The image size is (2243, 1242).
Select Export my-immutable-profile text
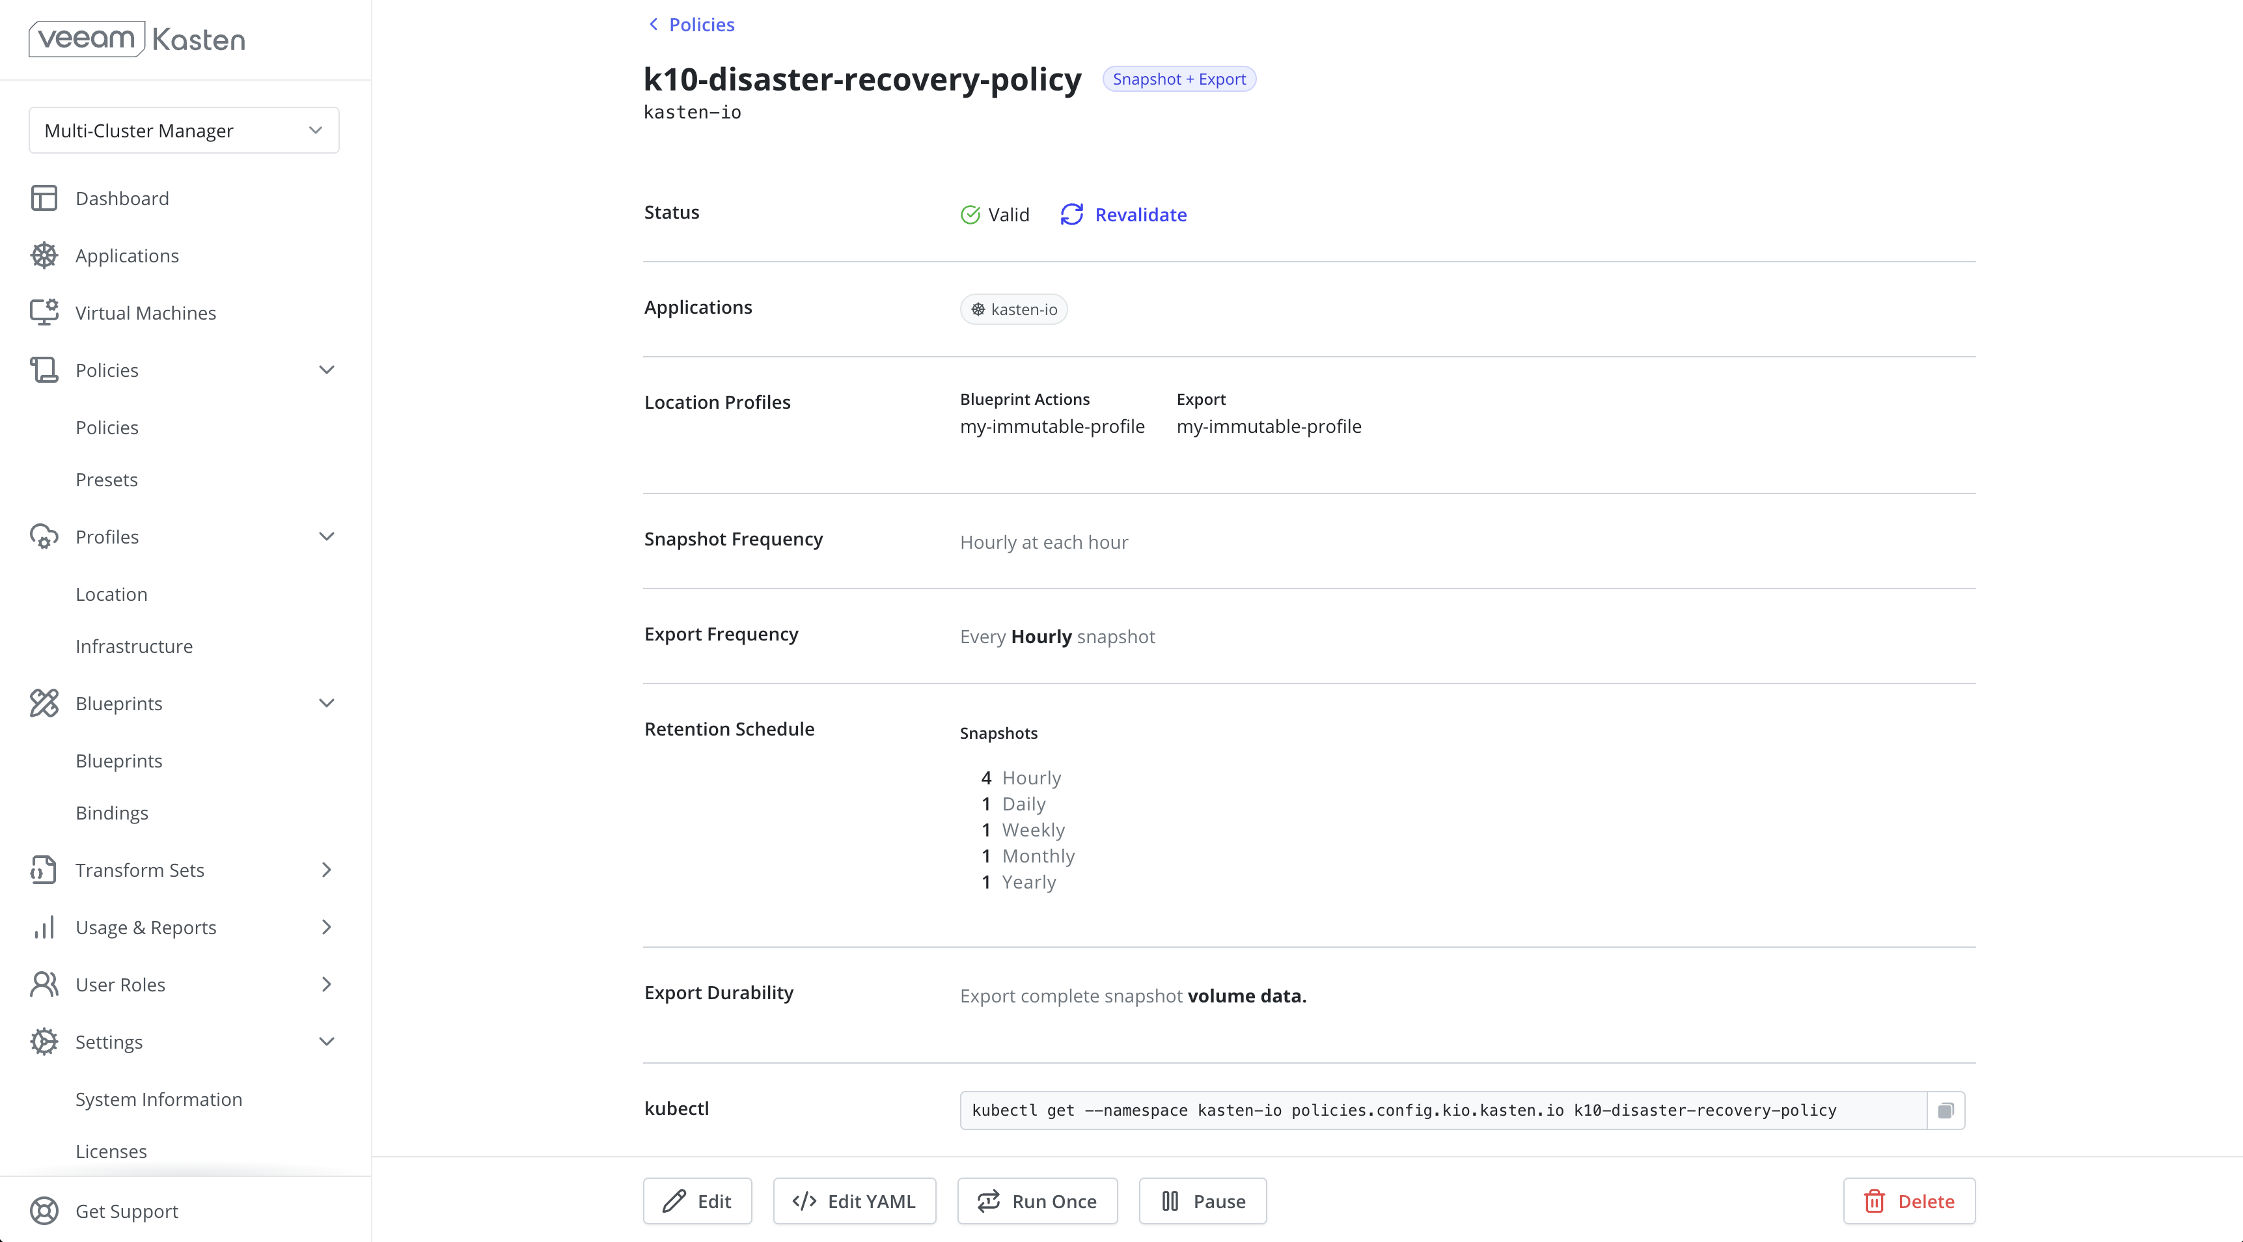coord(1269,427)
